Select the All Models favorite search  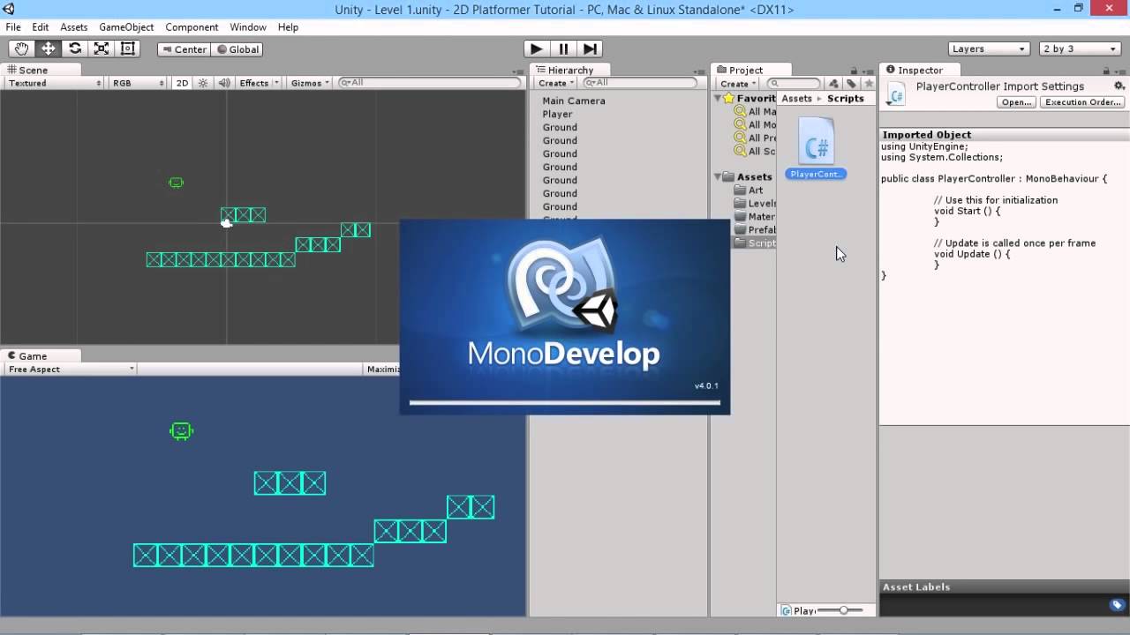point(756,125)
